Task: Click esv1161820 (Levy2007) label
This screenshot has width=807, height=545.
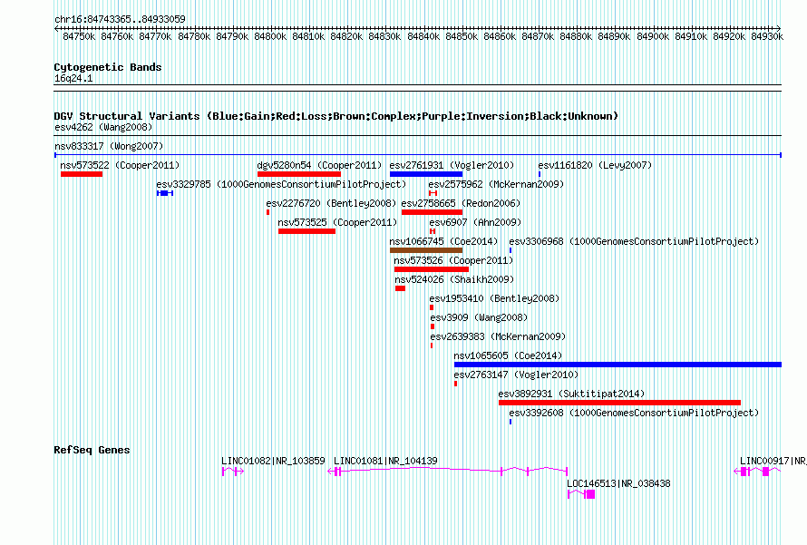Action: (595, 165)
